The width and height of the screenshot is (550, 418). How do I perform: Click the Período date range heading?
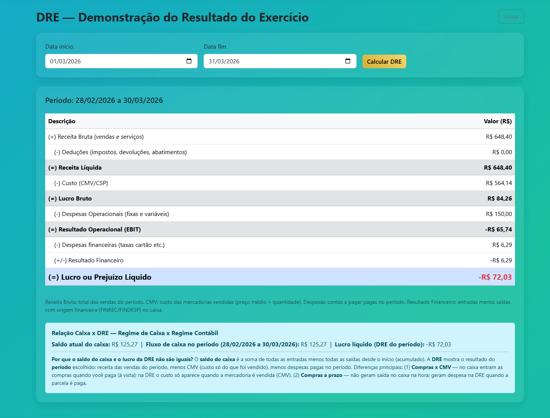(x=104, y=100)
